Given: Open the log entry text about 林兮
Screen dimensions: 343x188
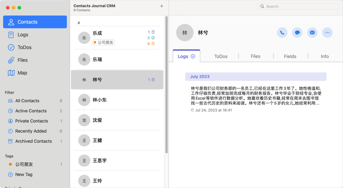Looking at the screenshot, I should click(256, 96).
